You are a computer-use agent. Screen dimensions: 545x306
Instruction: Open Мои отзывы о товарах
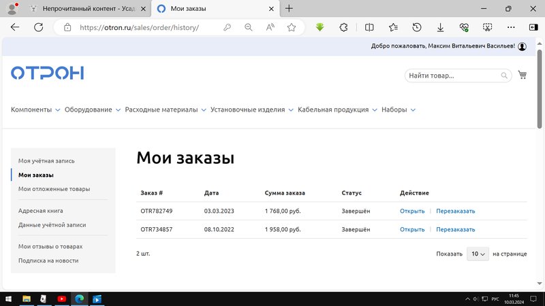(x=50, y=247)
